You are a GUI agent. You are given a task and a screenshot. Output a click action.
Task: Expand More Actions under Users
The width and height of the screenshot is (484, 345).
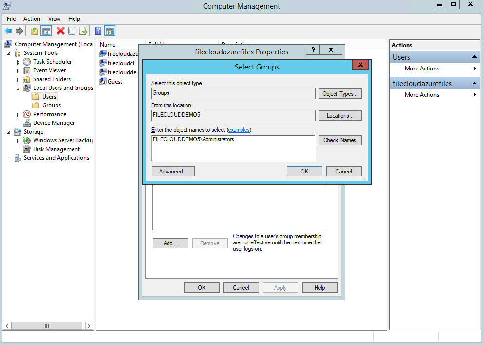point(423,68)
